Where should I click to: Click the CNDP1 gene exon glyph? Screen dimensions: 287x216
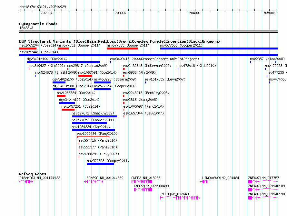click(x=180, y=198)
